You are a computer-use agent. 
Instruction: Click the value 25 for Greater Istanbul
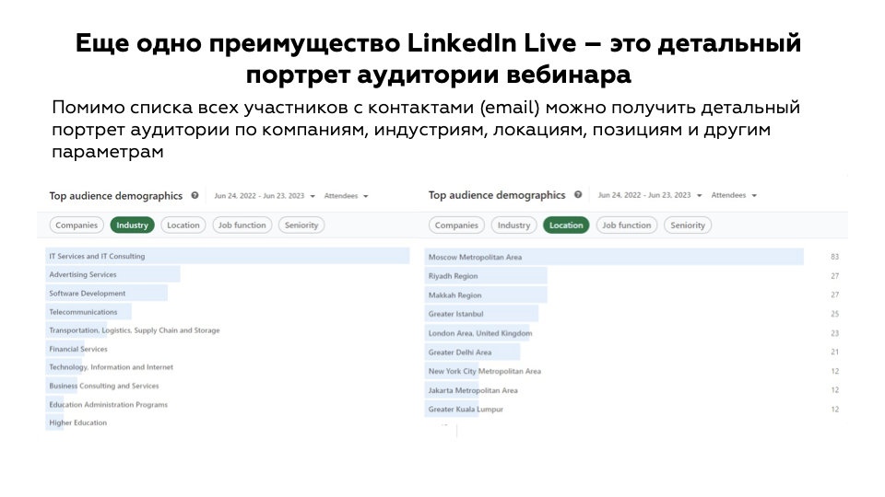pyautogui.click(x=835, y=314)
